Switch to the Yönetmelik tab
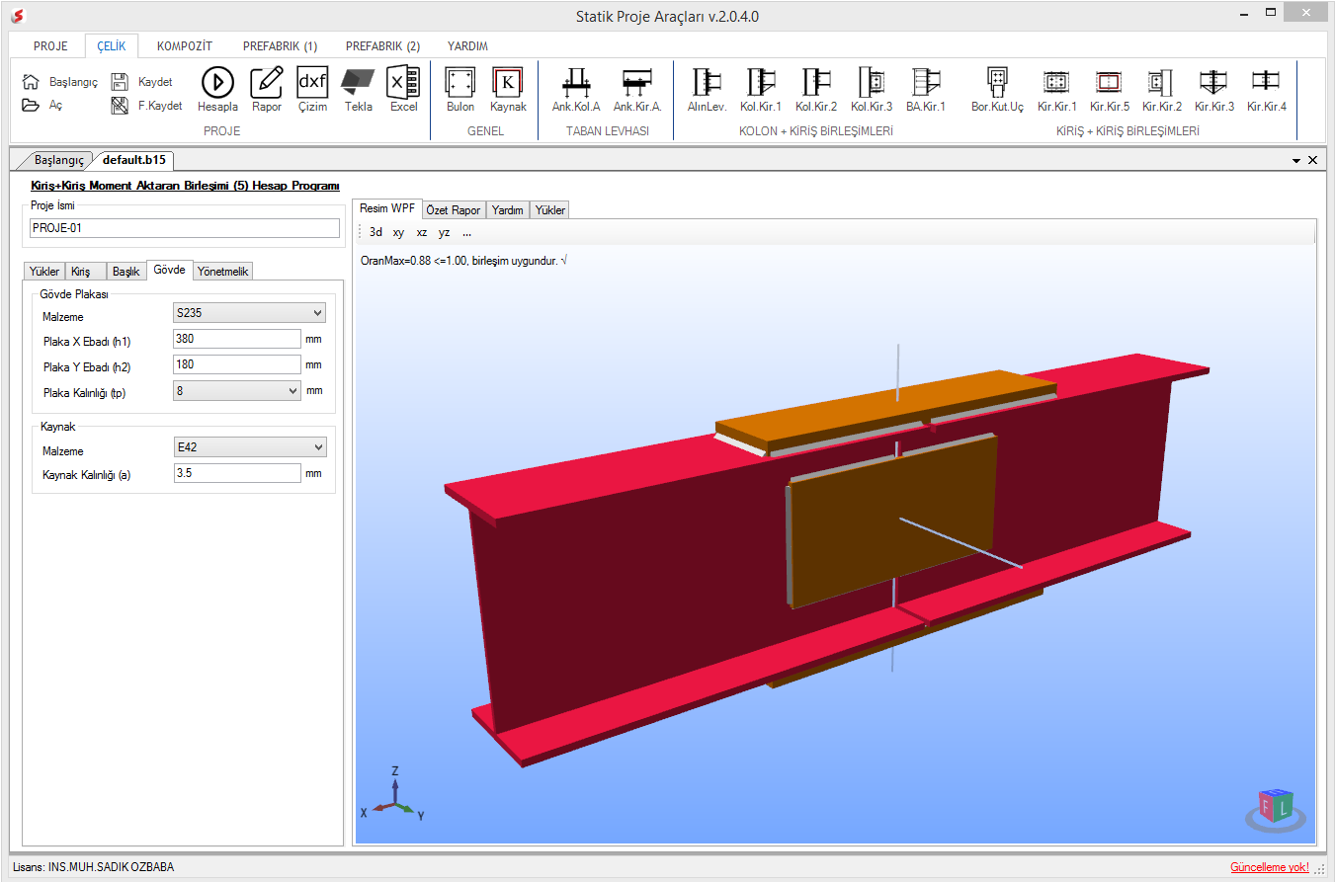The width and height of the screenshot is (1335, 882). pos(222,272)
